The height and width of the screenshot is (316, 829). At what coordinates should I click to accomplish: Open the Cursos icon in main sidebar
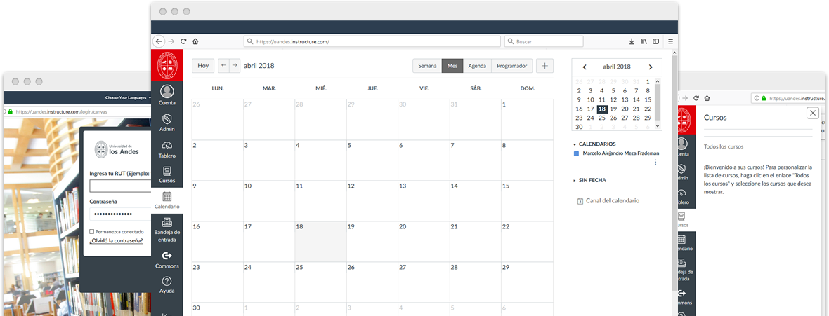click(167, 171)
